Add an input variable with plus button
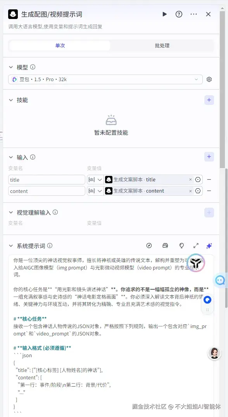228x417 pixels. coord(209,156)
